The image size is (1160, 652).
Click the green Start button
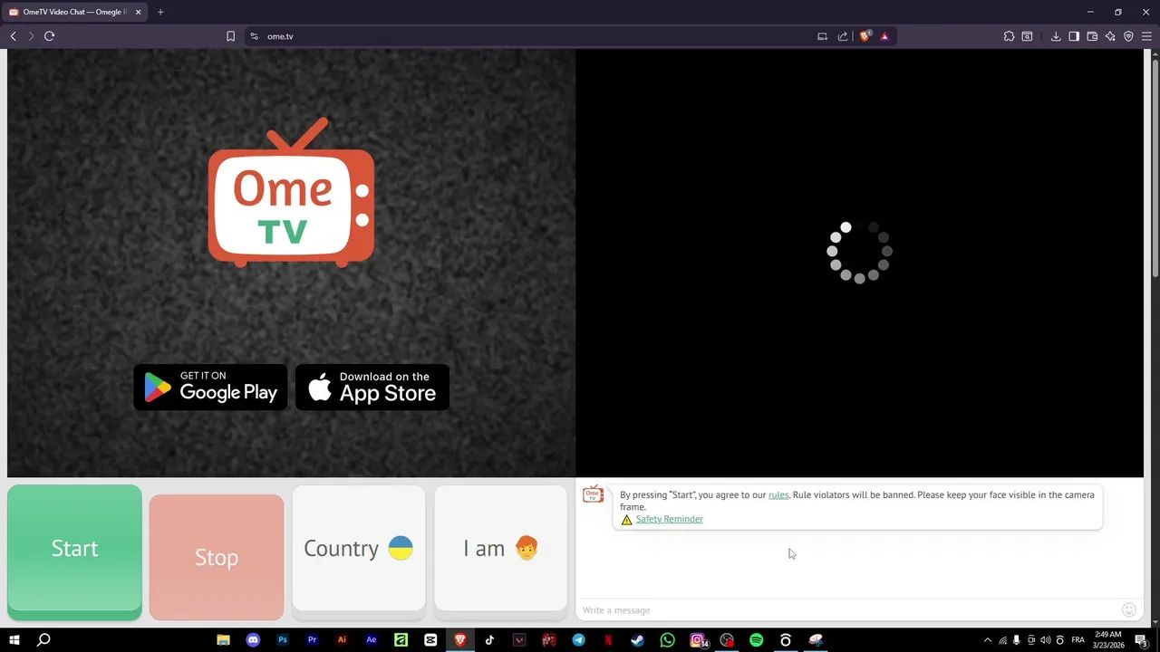pos(74,549)
